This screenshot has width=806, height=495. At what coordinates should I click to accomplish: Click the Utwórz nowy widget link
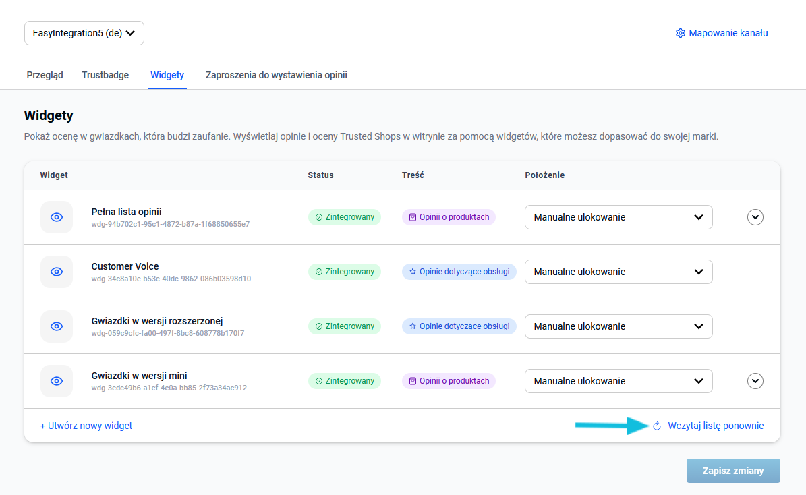[86, 426]
